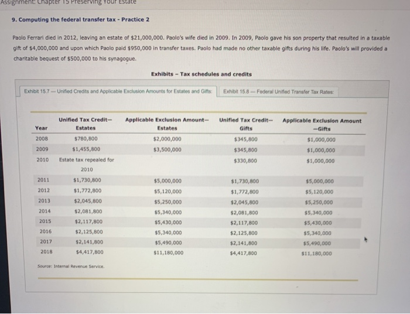The image size is (410, 314).
Task: Click year cell '2018'
Action: (x=46, y=252)
